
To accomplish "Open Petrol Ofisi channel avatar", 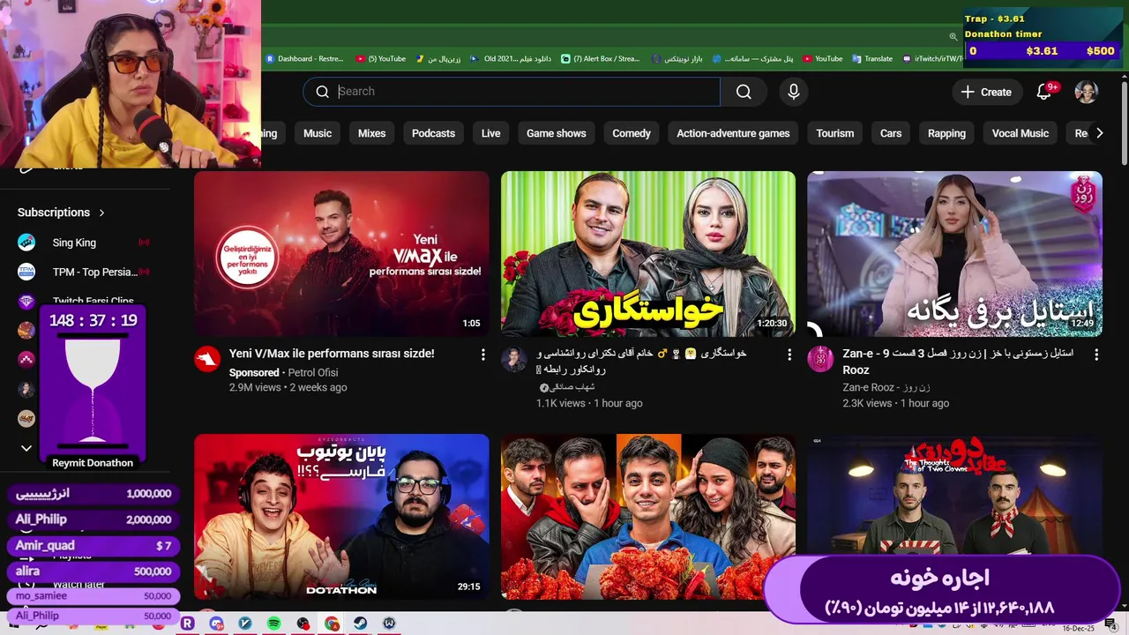I will click(x=207, y=359).
